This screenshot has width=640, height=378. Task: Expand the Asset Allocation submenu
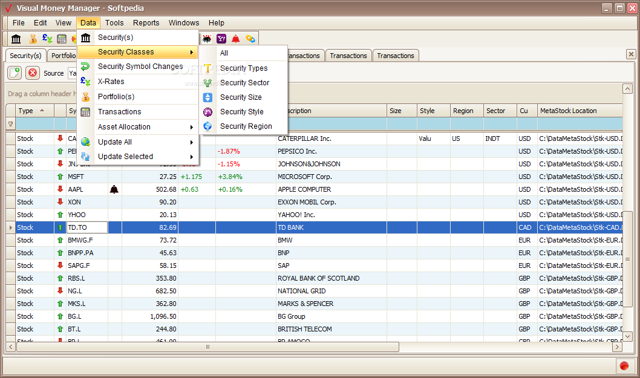(138, 127)
